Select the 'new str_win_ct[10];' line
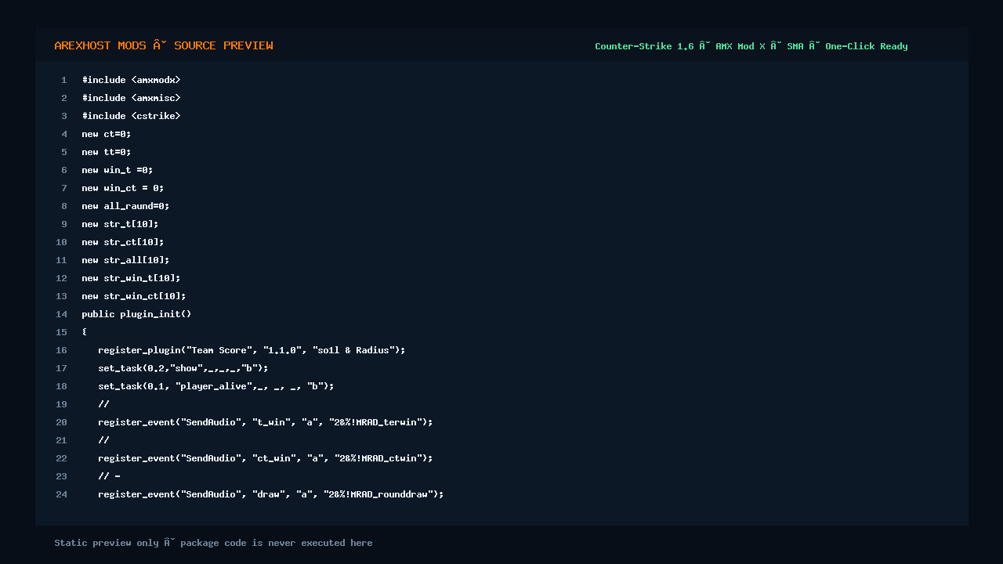The height and width of the screenshot is (564, 1003). point(134,296)
